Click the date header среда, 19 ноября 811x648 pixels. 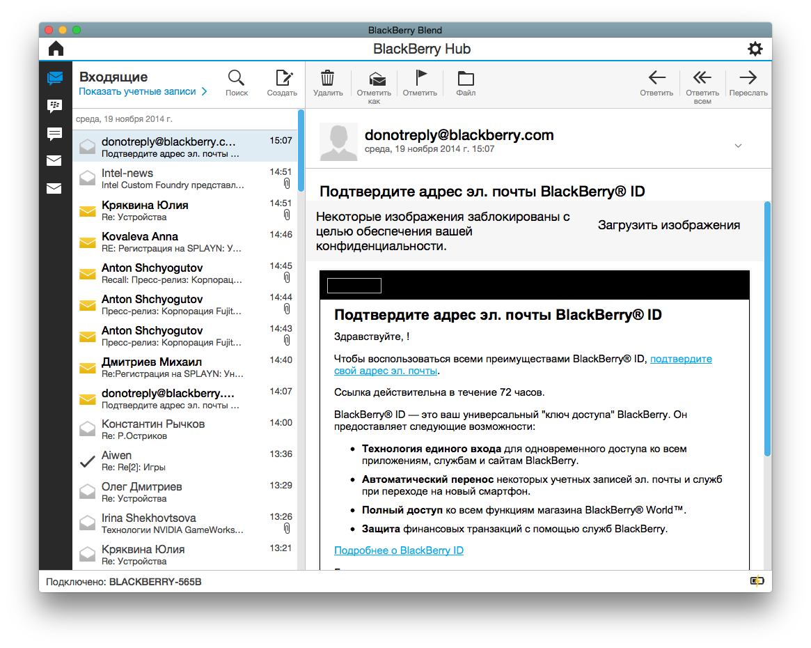pyautogui.click(x=124, y=119)
